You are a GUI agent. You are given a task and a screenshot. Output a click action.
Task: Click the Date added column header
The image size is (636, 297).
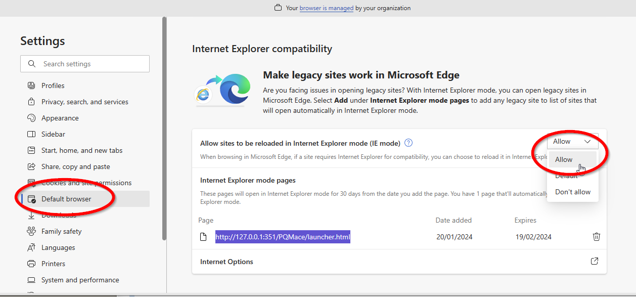(x=453, y=220)
